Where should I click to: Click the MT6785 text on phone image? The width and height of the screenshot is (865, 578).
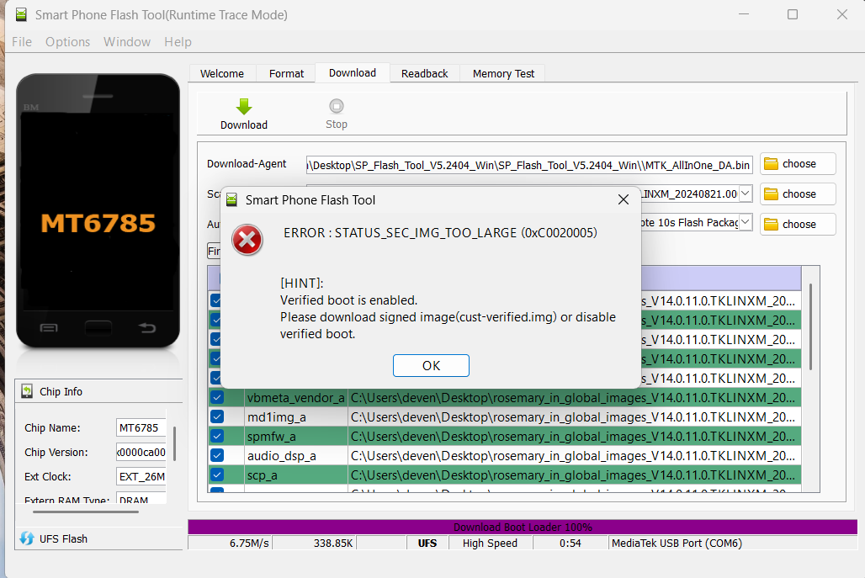98,223
